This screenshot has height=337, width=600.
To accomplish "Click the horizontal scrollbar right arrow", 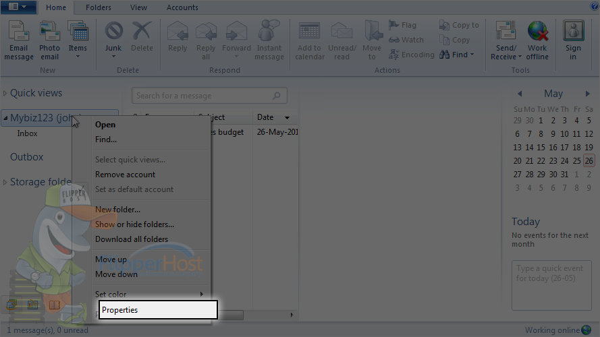I will point(292,315).
